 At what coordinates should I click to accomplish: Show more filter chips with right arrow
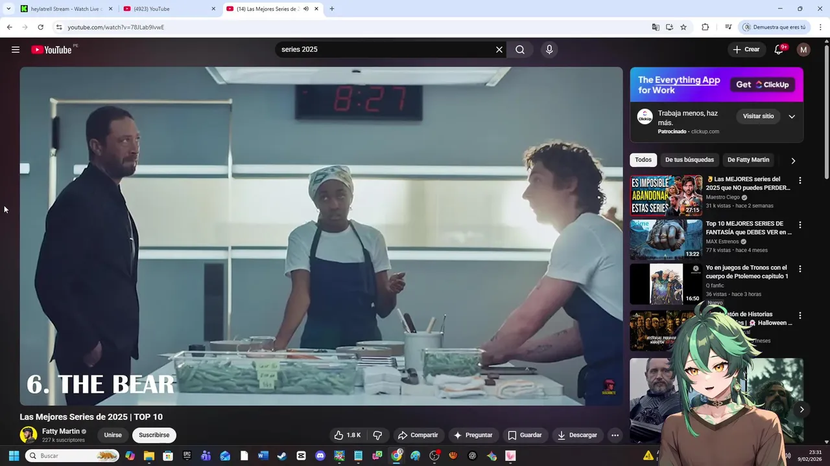pos(792,161)
